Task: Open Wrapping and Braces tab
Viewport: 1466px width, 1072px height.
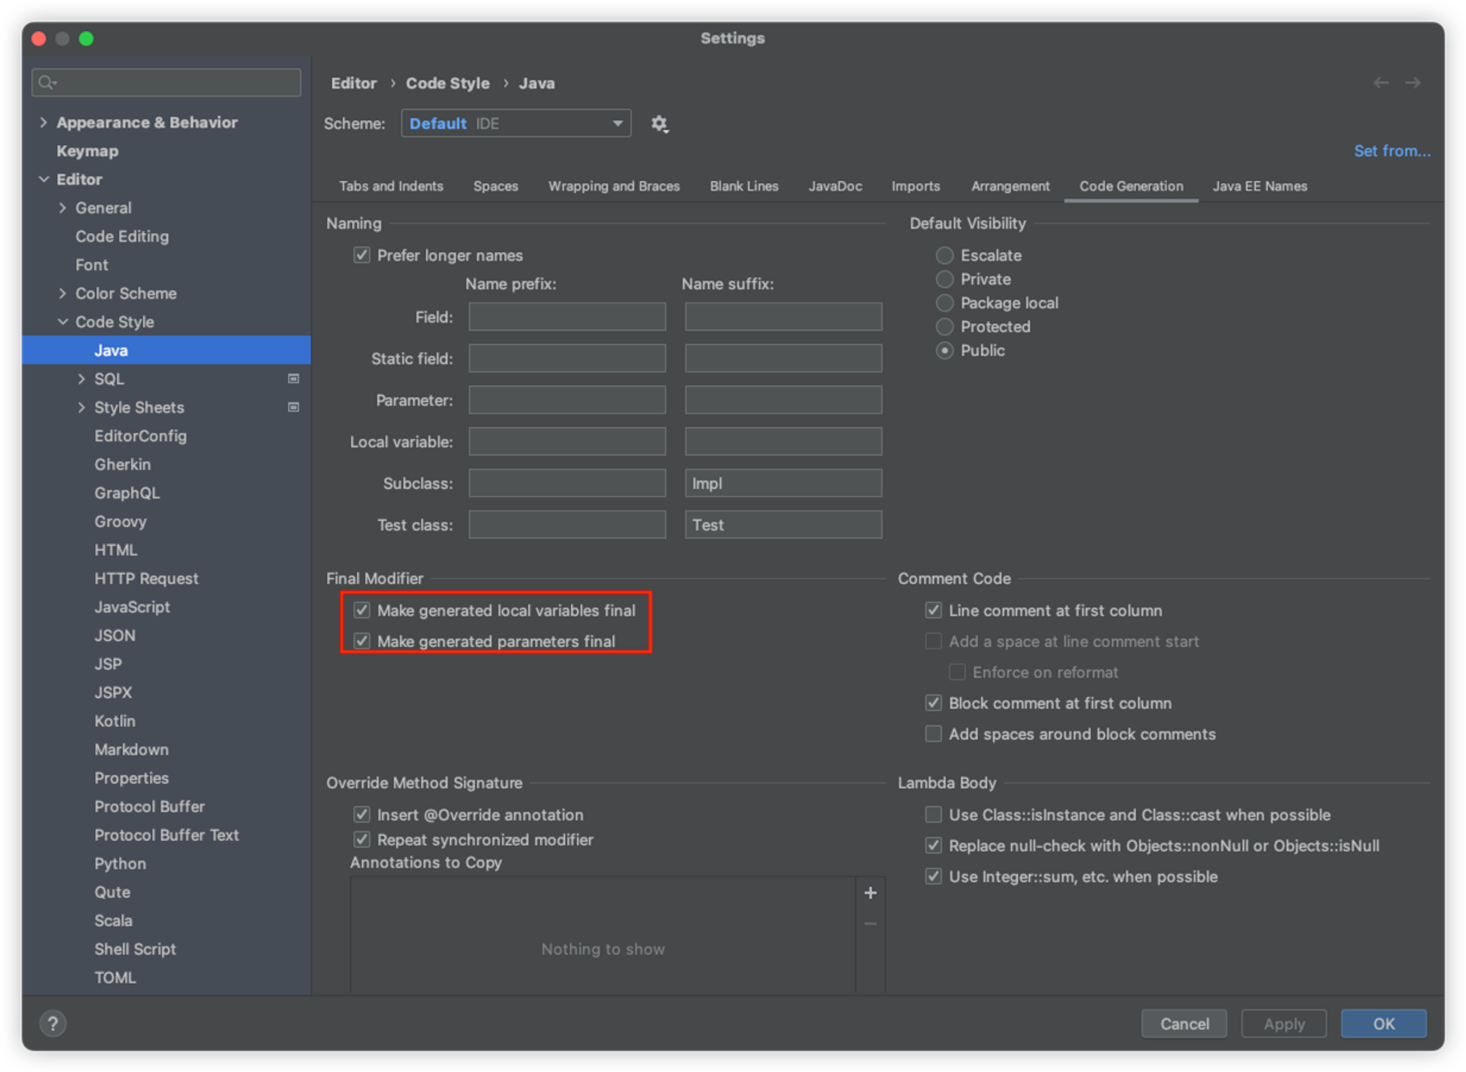Action: (614, 186)
